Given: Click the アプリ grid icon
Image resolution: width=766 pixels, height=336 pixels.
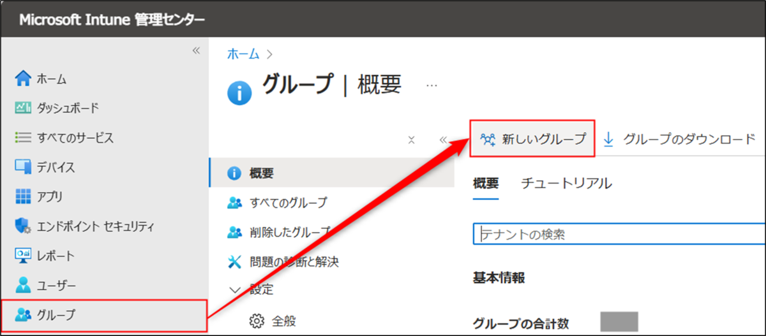Looking at the screenshot, I should click(23, 196).
